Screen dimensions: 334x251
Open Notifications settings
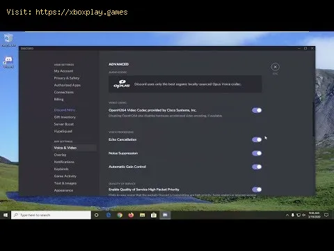(64, 162)
